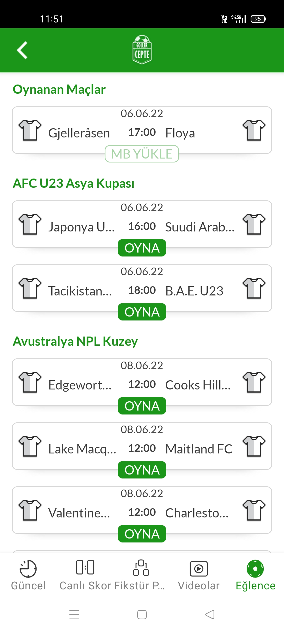This screenshot has width=284, height=632.
Task: Tap Japonya U23 team jersey icon
Action: point(30,224)
